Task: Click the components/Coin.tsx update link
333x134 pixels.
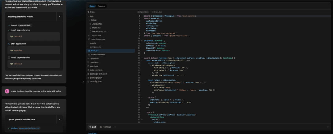Action: (30, 128)
